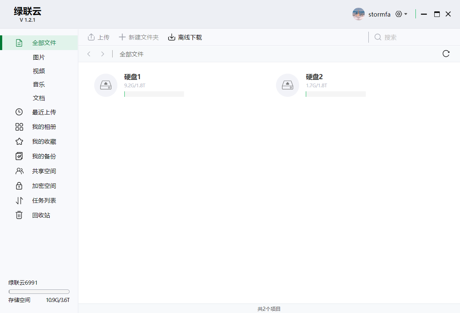Start 离线下载 via its label

(x=190, y=38)
